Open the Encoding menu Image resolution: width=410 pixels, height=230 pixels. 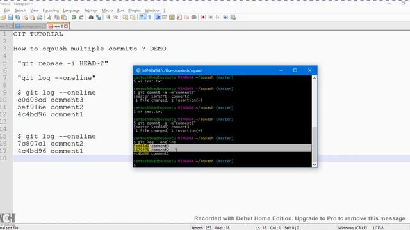51,10
